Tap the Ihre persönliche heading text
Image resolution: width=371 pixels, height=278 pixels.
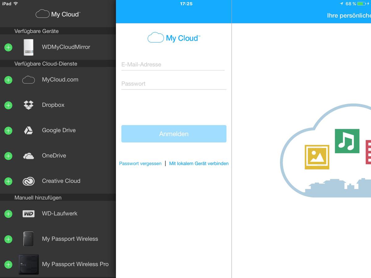[x=349, y=15]
